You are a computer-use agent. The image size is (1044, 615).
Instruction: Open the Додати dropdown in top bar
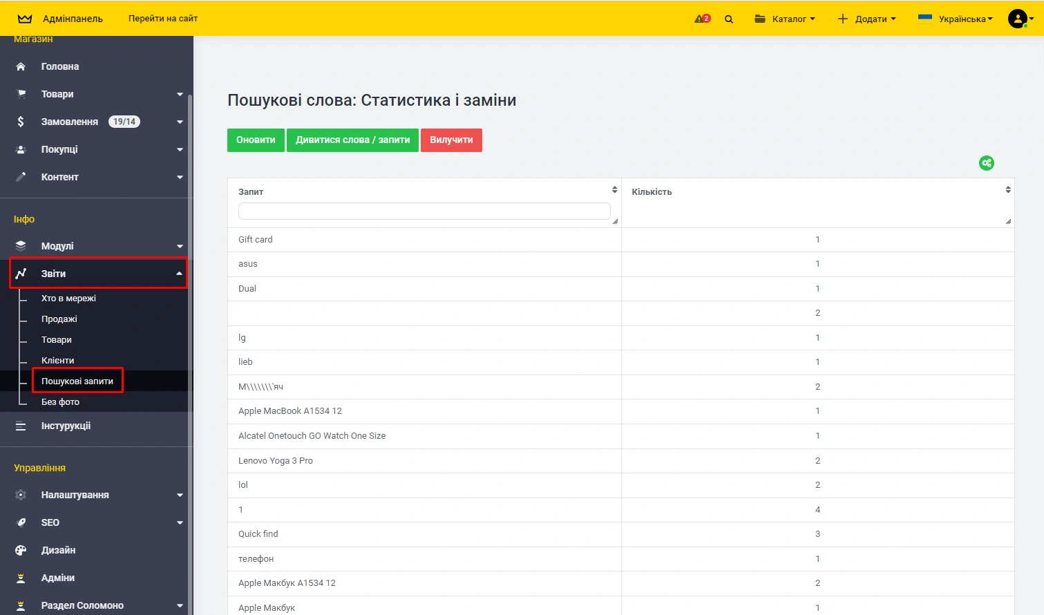[867, 19]
